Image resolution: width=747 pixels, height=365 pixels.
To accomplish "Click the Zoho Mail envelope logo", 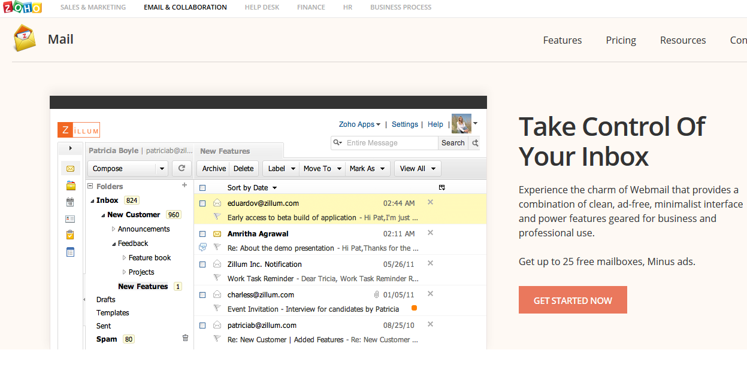I will (25, 38).
